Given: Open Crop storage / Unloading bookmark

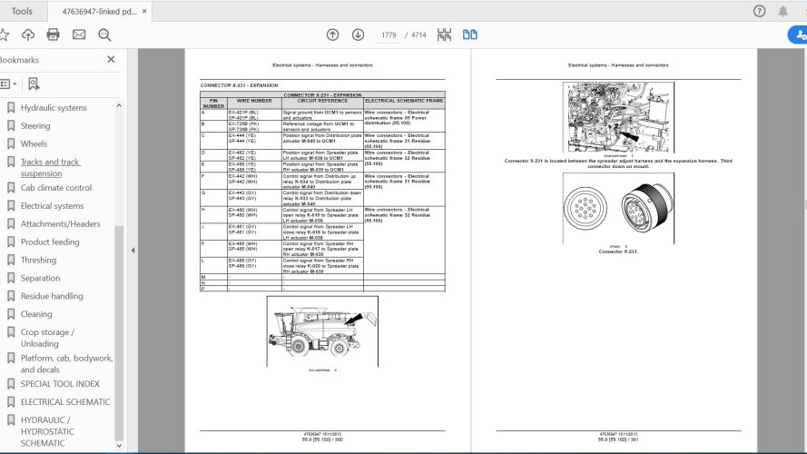Looking at the screenshot, I should (x=47, y=338).
